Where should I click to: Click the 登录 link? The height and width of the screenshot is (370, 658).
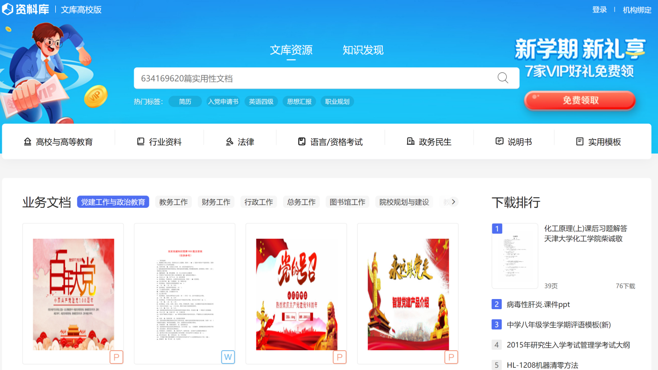599,10
